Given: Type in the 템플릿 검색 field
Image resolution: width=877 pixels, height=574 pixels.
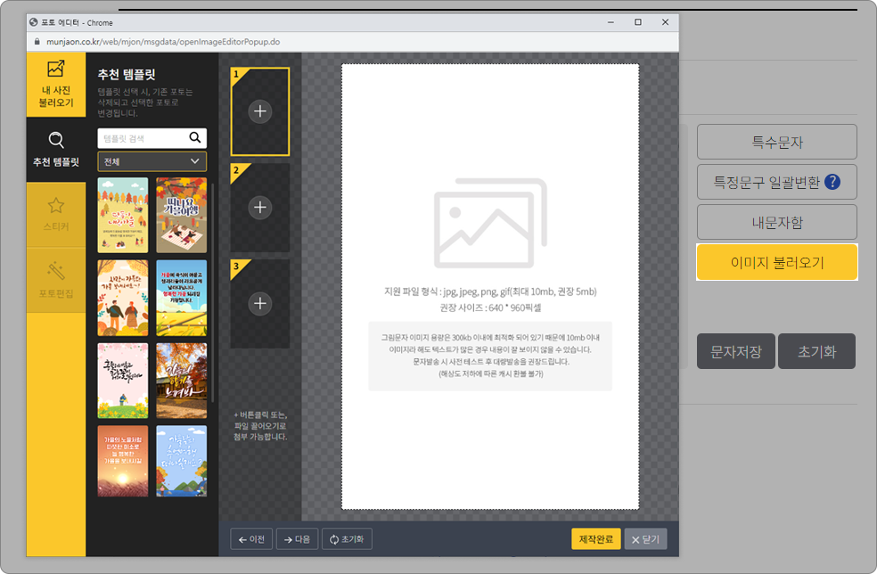Looking at the screenshot, I should tap(141, 138).
